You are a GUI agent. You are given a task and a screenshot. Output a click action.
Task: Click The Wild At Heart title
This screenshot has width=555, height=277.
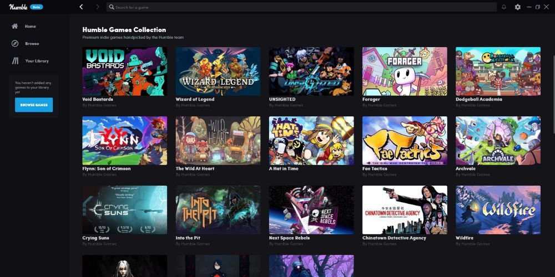click(x=195, y=168)
